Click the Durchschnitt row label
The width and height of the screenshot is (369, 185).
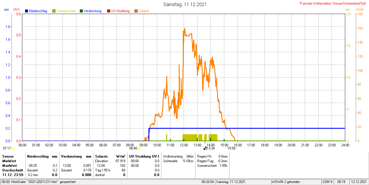tap(13, 170)
